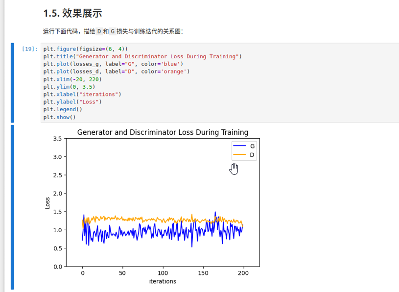This screenshot has height=292, width=399.
Task: Click the plt.title line in code cell
Action: click(x=142, y=56)
